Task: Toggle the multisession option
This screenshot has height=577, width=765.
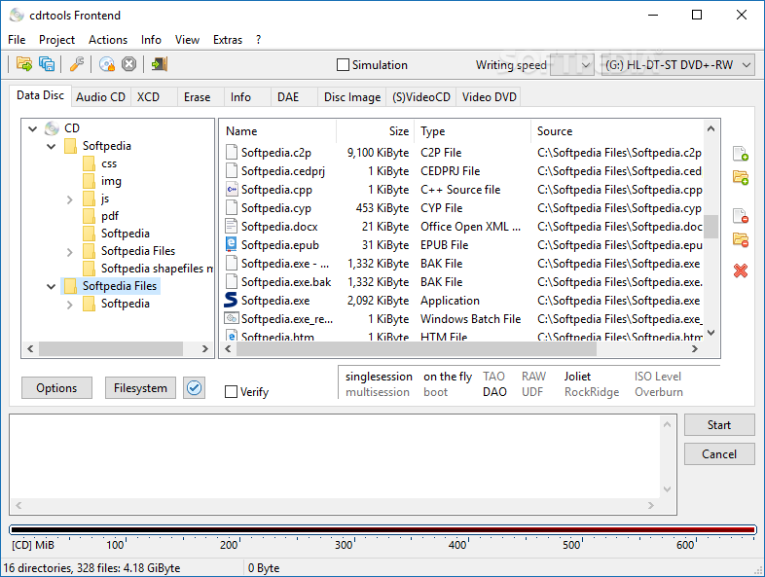Action: tap(378, 392)
